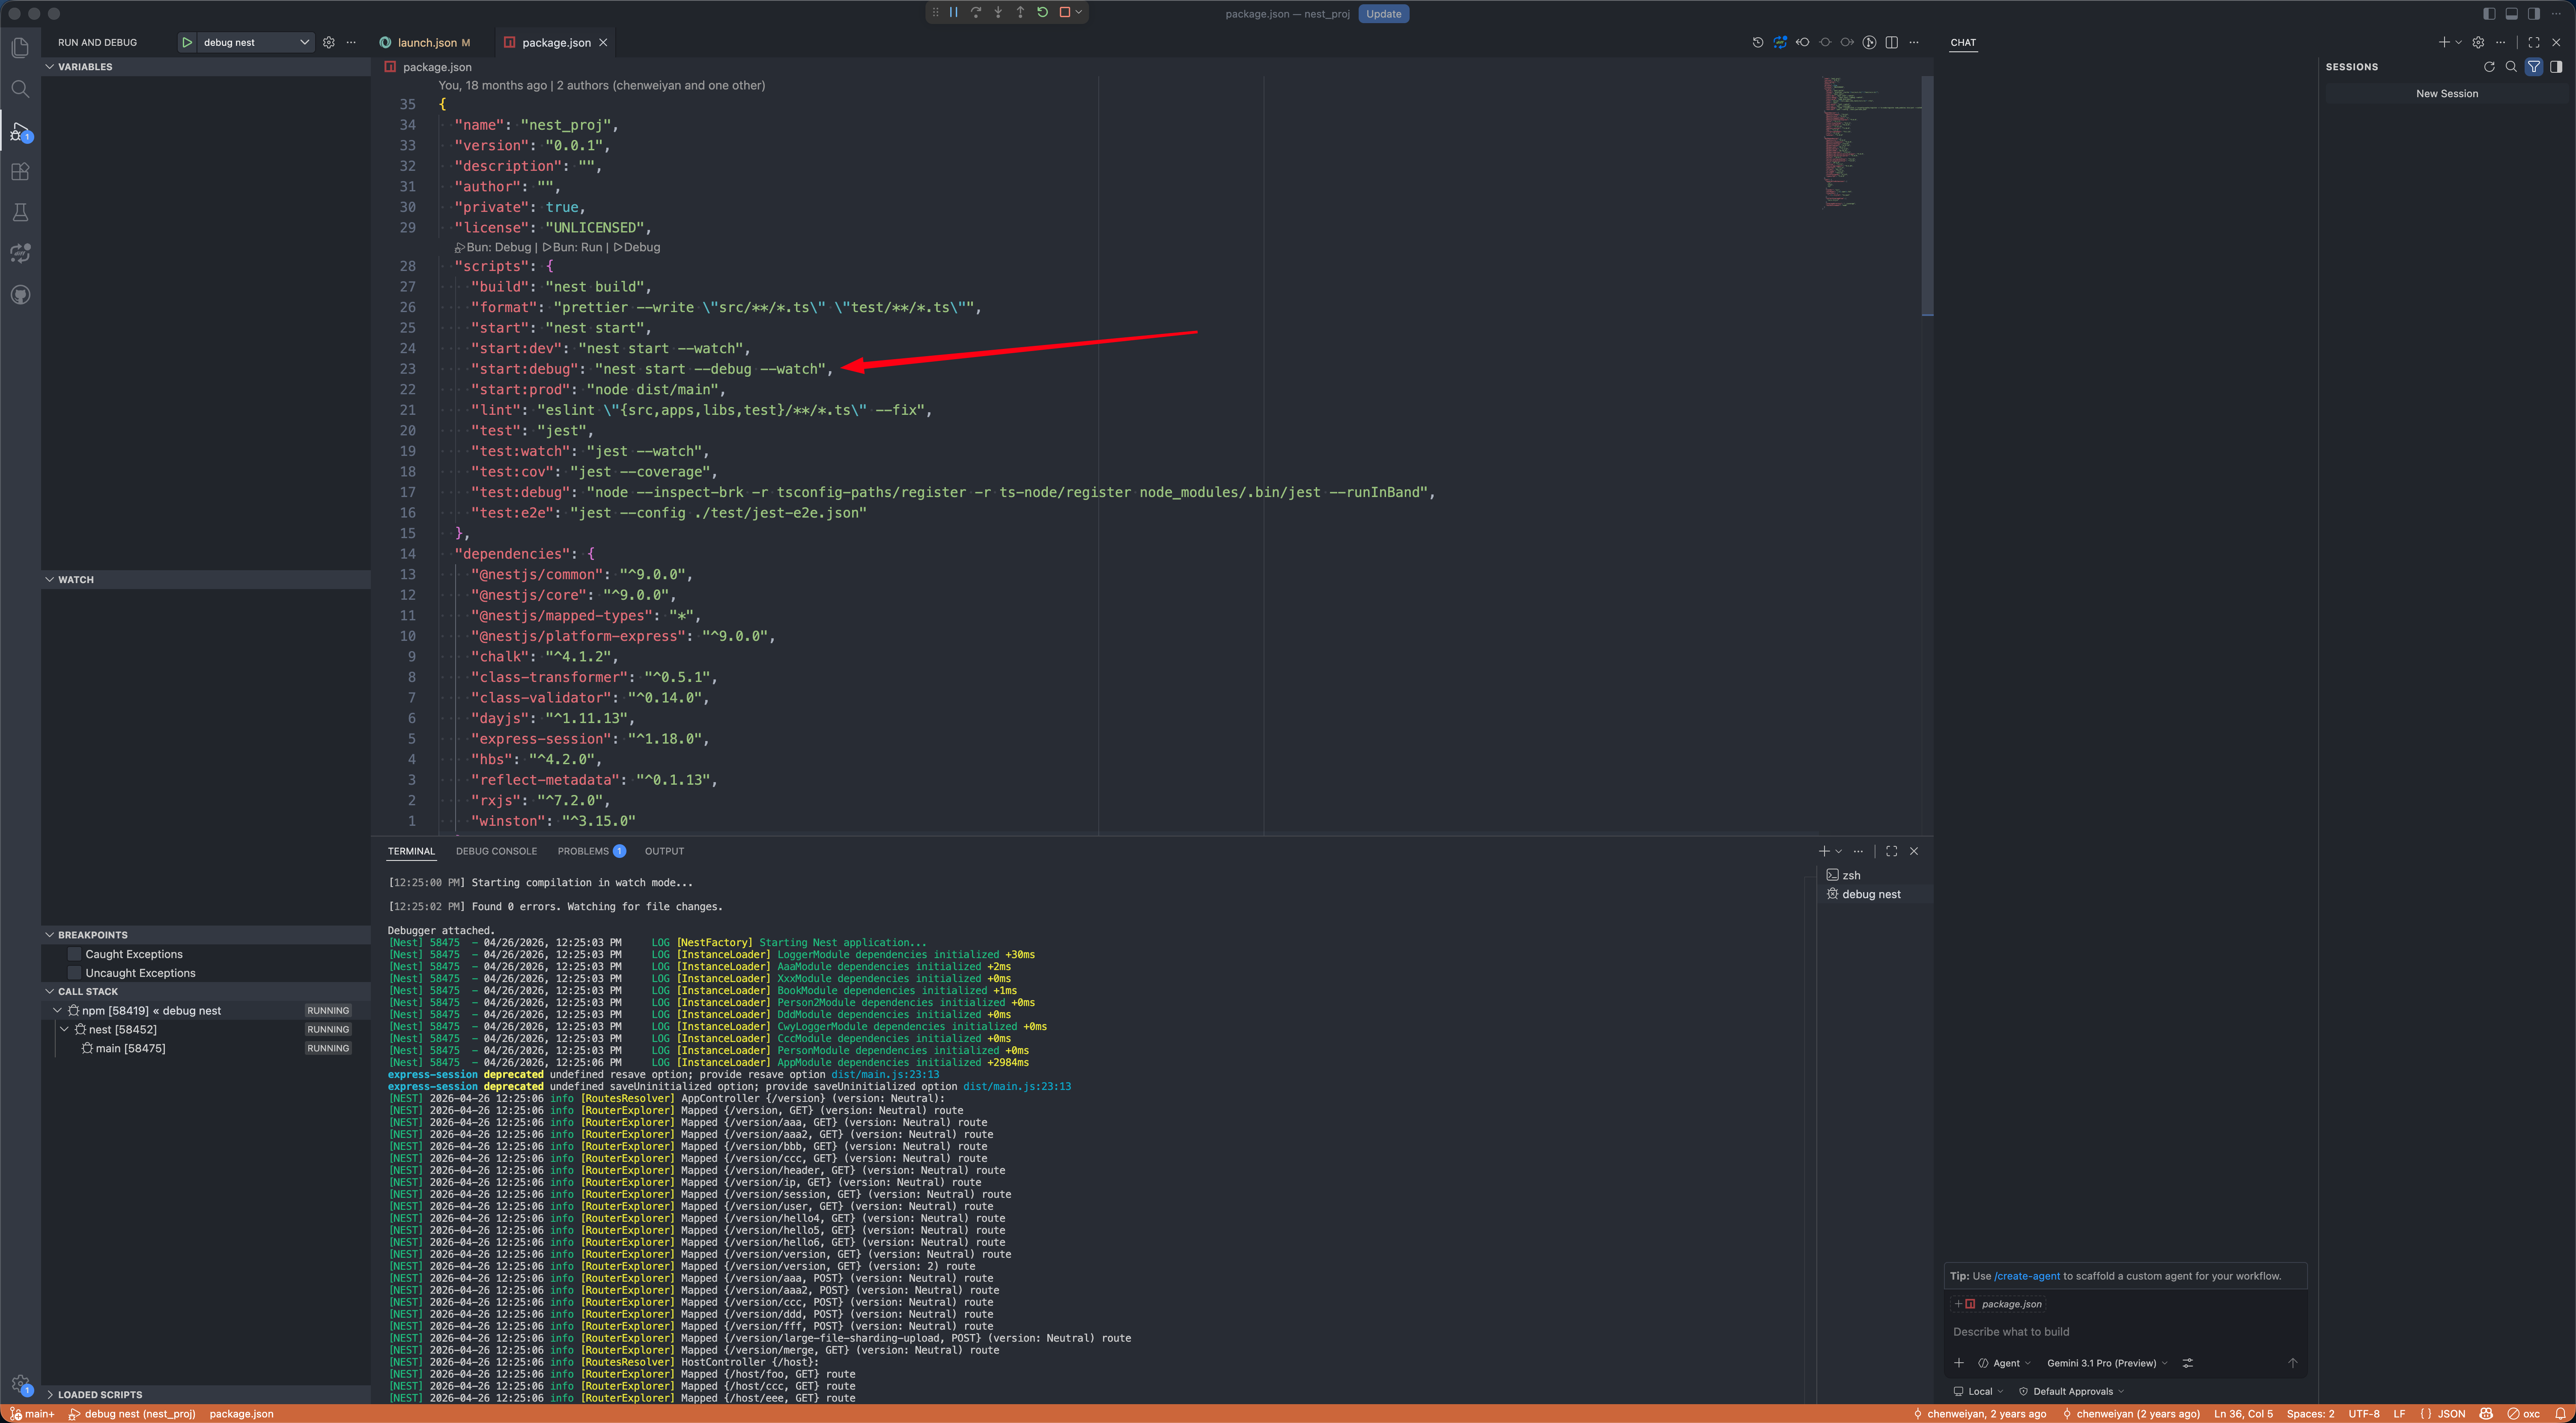
Task: Open the model tuning sliders in chat input
Action: click(2187, 1363)
